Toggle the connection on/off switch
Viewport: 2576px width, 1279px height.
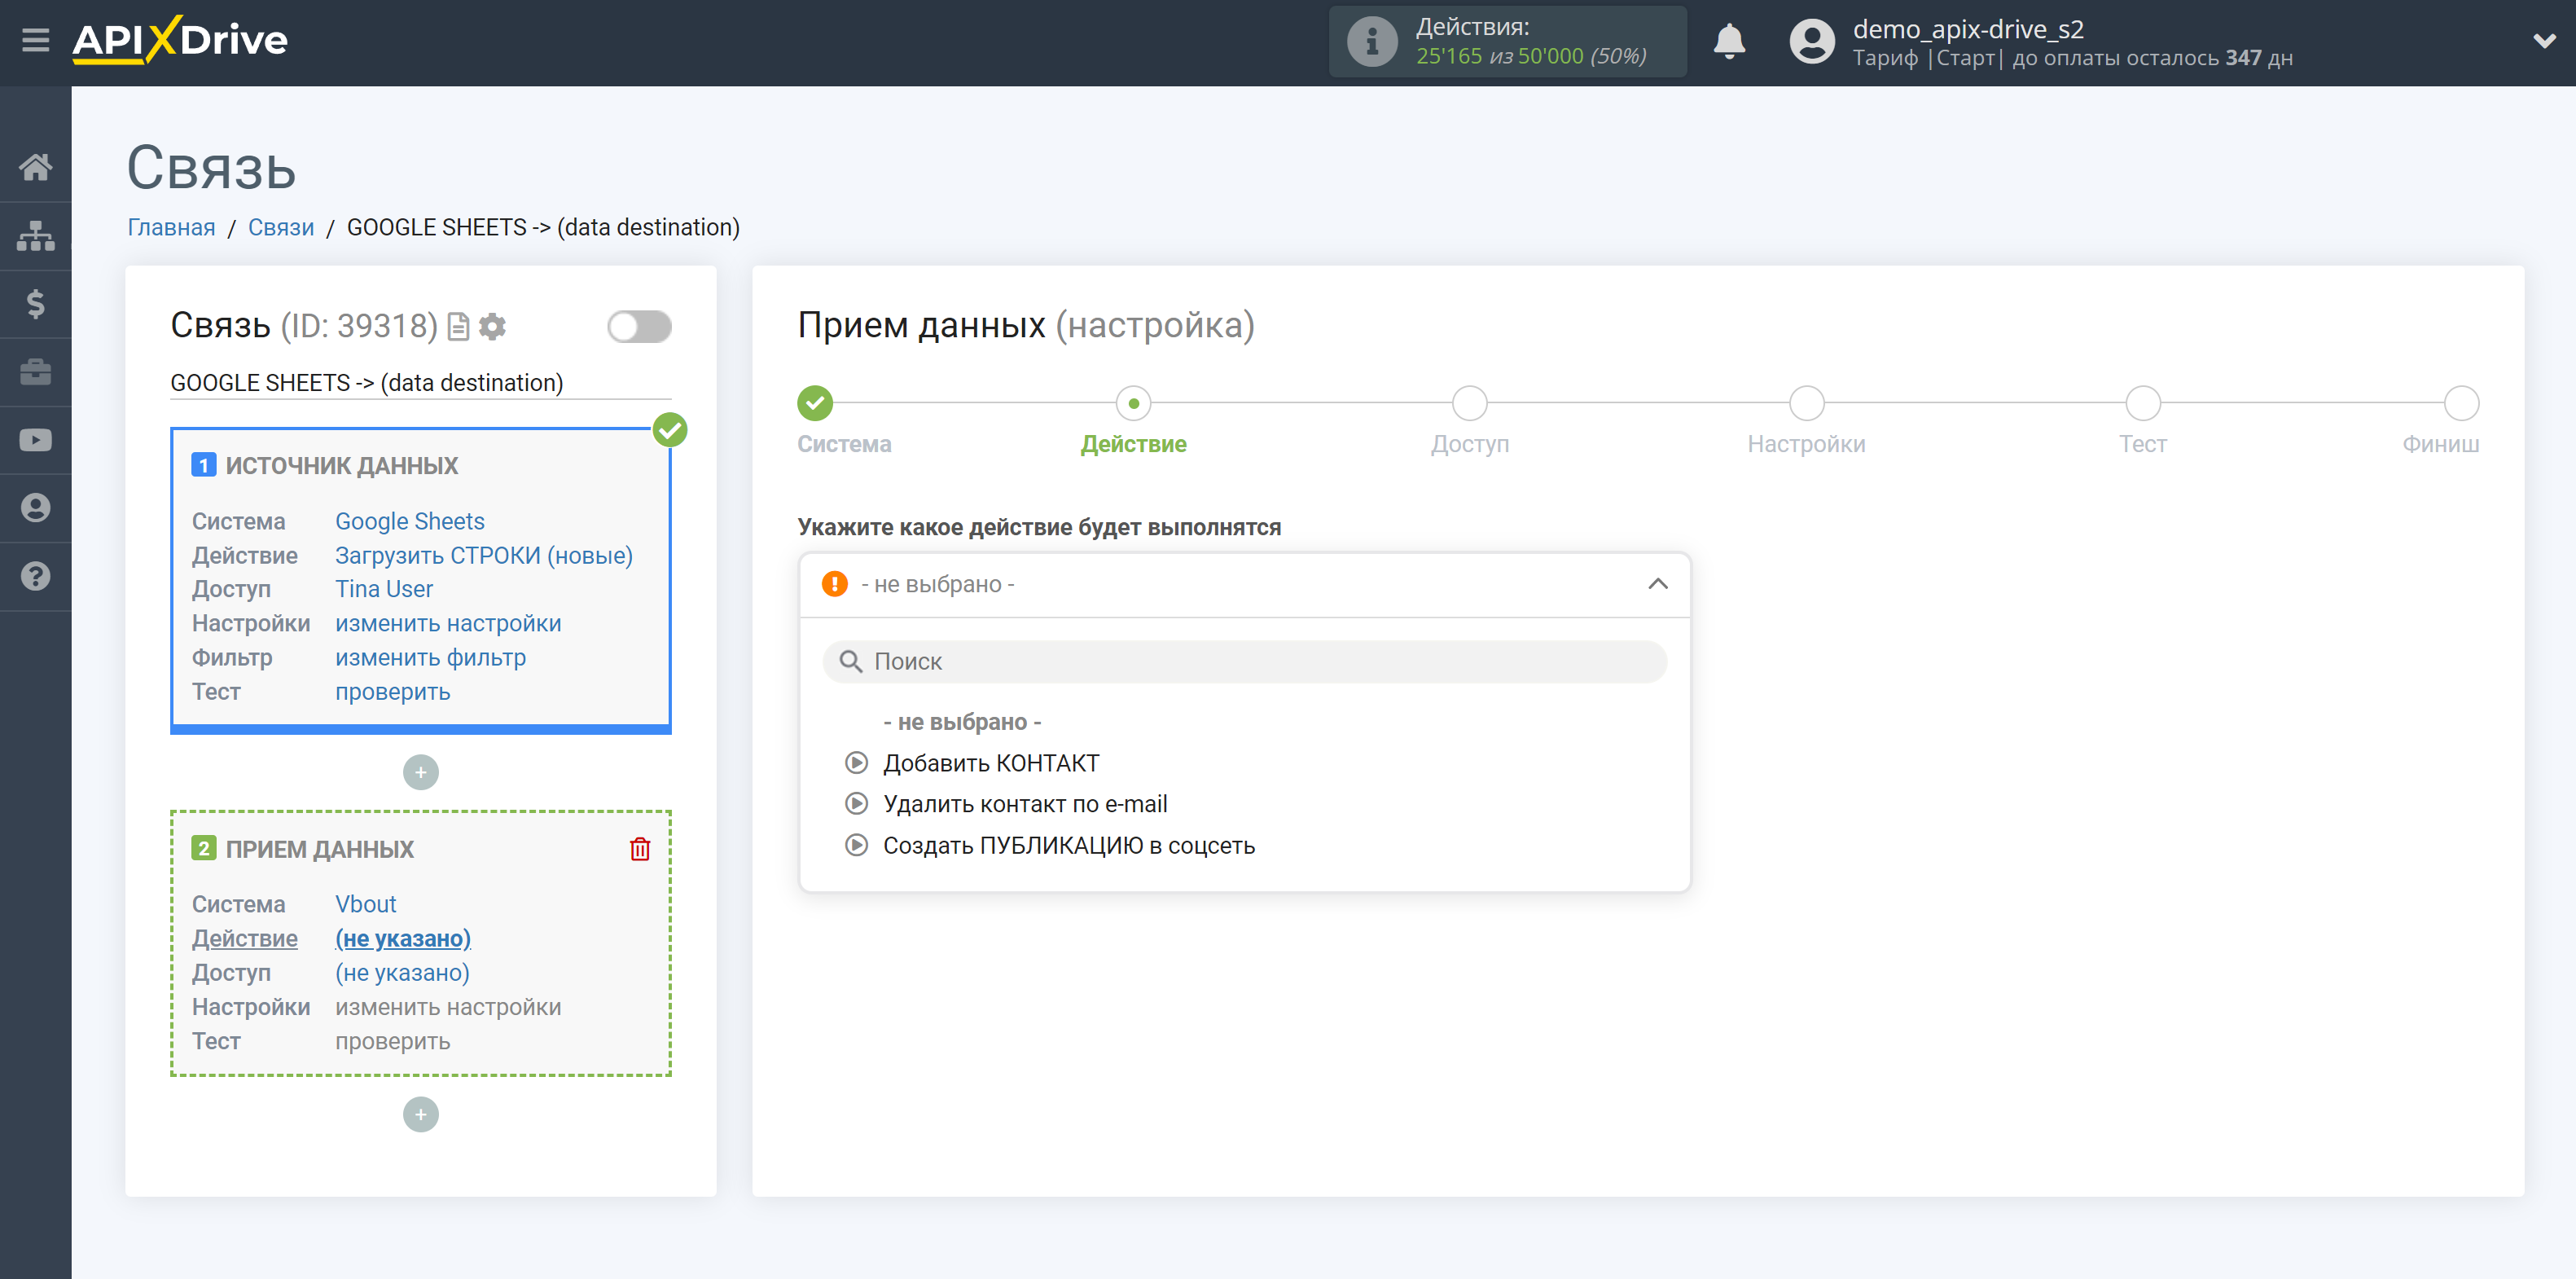click(639, 327)
